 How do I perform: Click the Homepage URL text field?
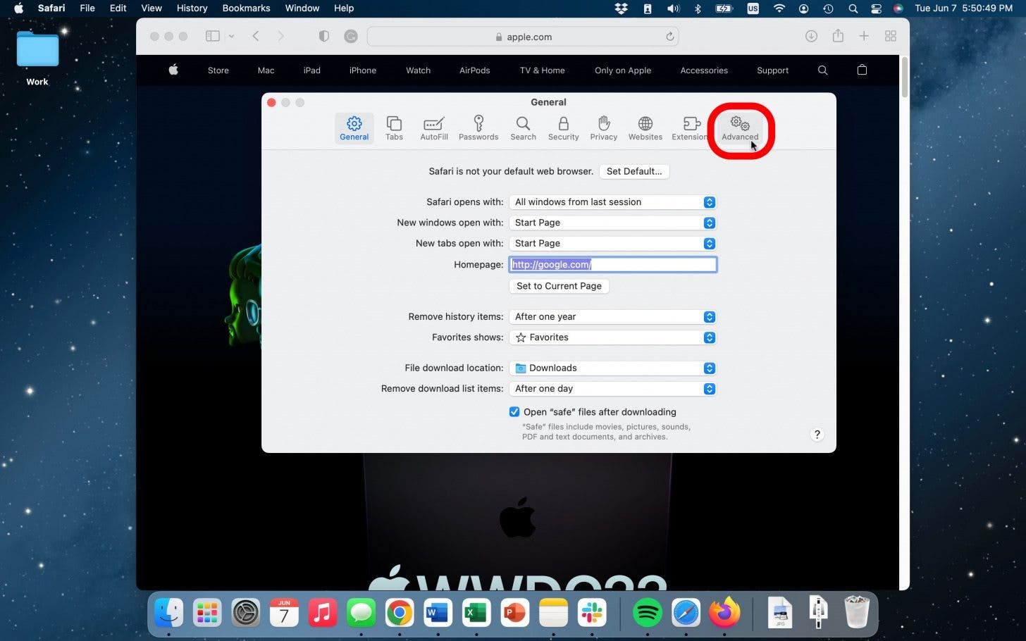point(612,265)
